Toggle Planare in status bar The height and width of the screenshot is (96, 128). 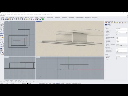(50, 83)
